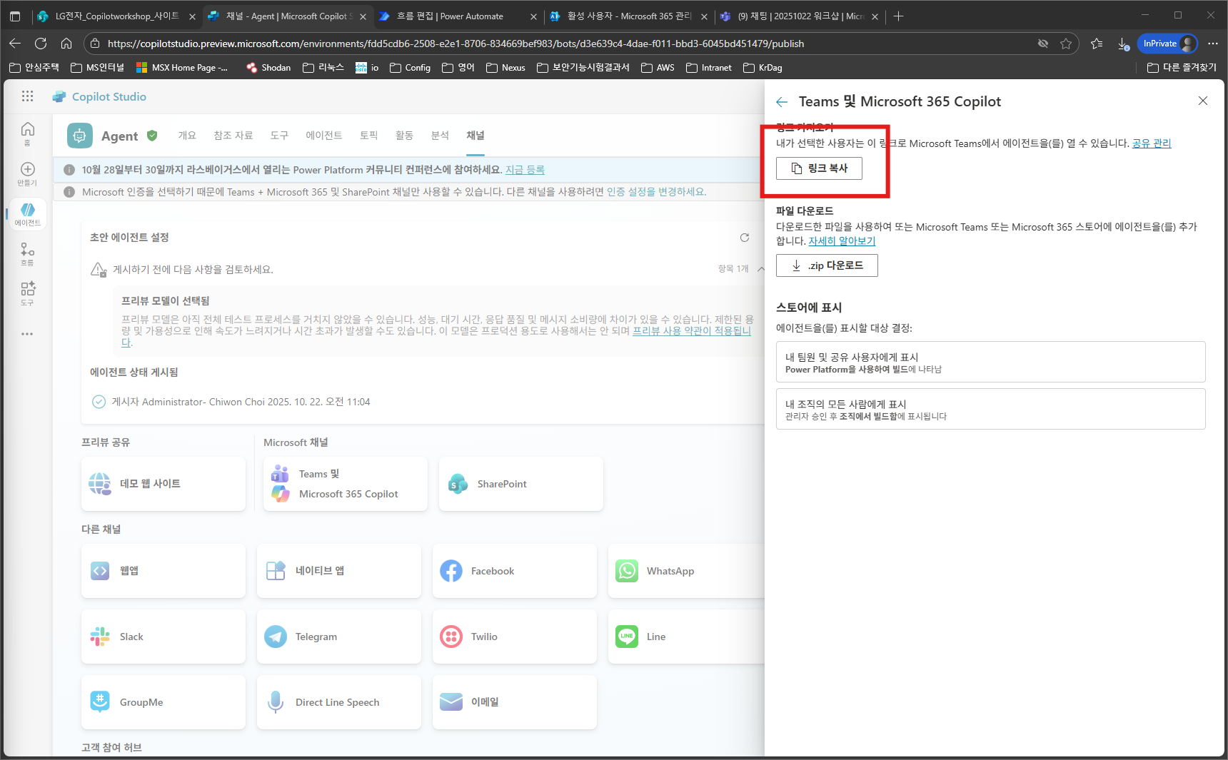Open the 자세히 알아보기 link
Image resolution: width=1228 pixels, height=760 pixels.
point(842,241)
